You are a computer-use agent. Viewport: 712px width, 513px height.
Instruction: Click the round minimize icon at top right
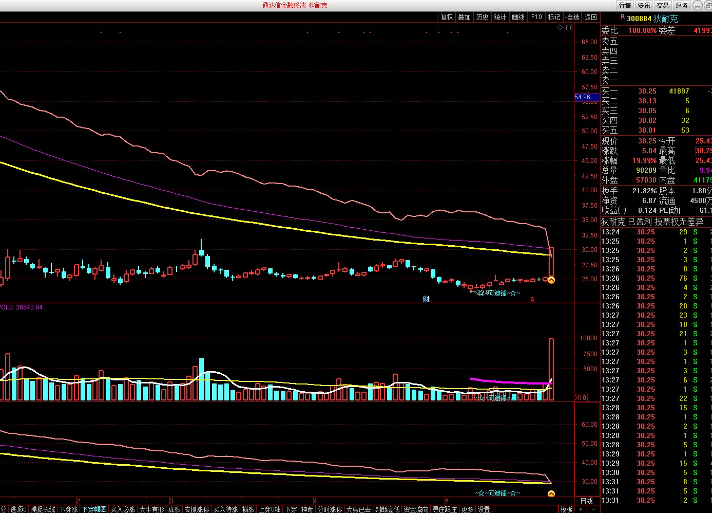698,5
